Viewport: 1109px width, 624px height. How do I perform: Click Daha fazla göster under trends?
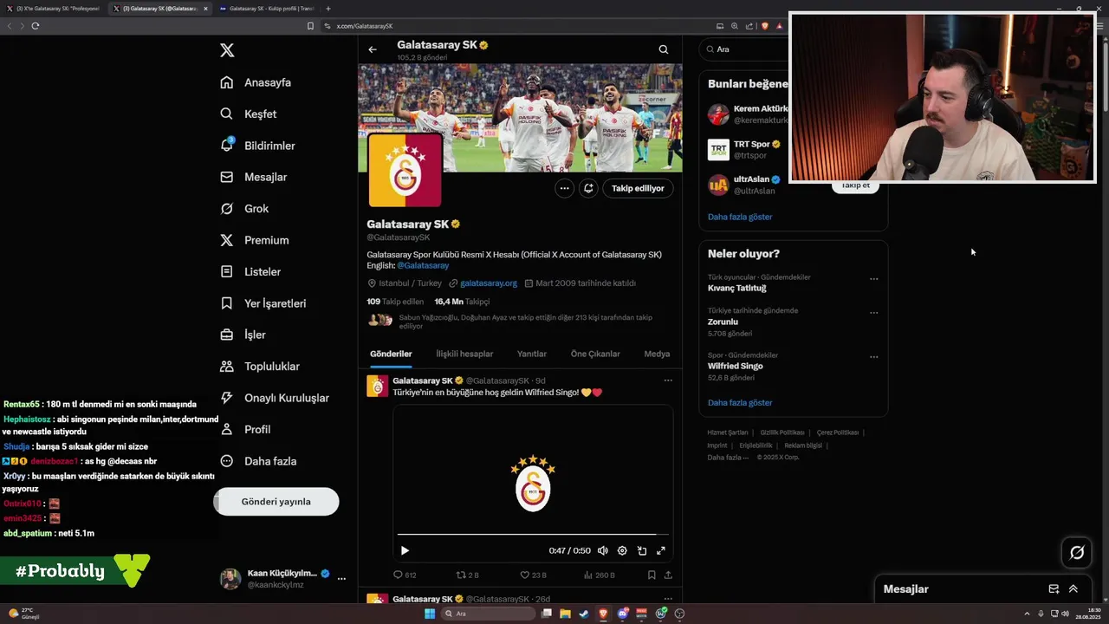coord(740,402)
